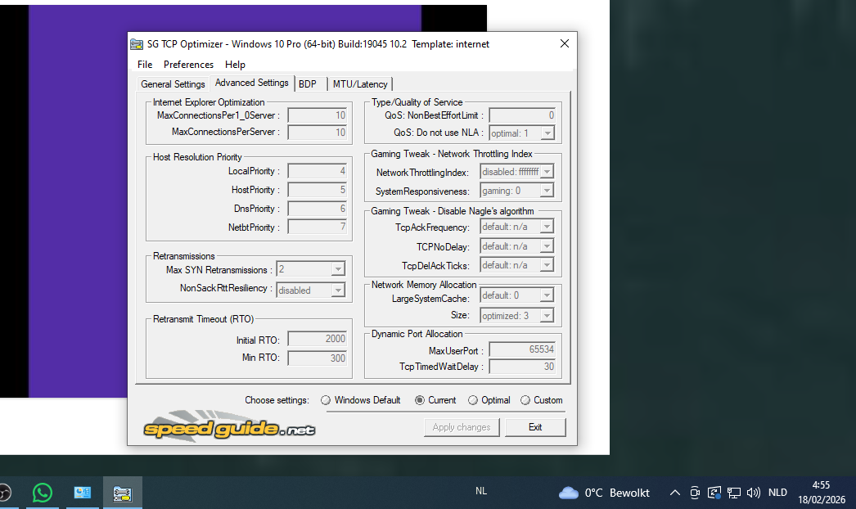Expand the NonSackRttResiliency dropdown
Viewport: 856px width, 509px height.
pos(338,291)
